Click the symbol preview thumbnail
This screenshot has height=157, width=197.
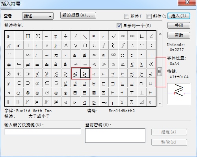tap(179, 94)
